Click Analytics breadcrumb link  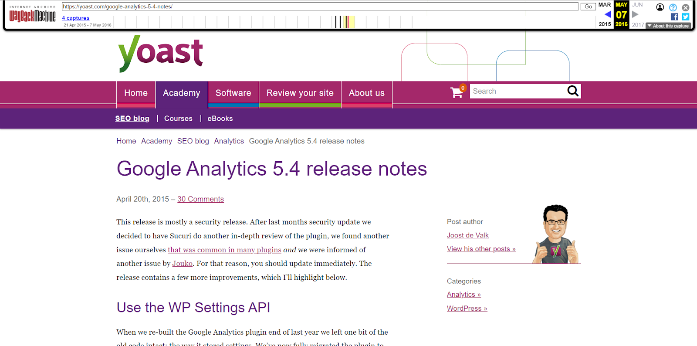[x=229, y=141]
